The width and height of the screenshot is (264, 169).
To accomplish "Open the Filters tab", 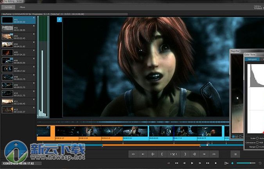I will [22, 7].
